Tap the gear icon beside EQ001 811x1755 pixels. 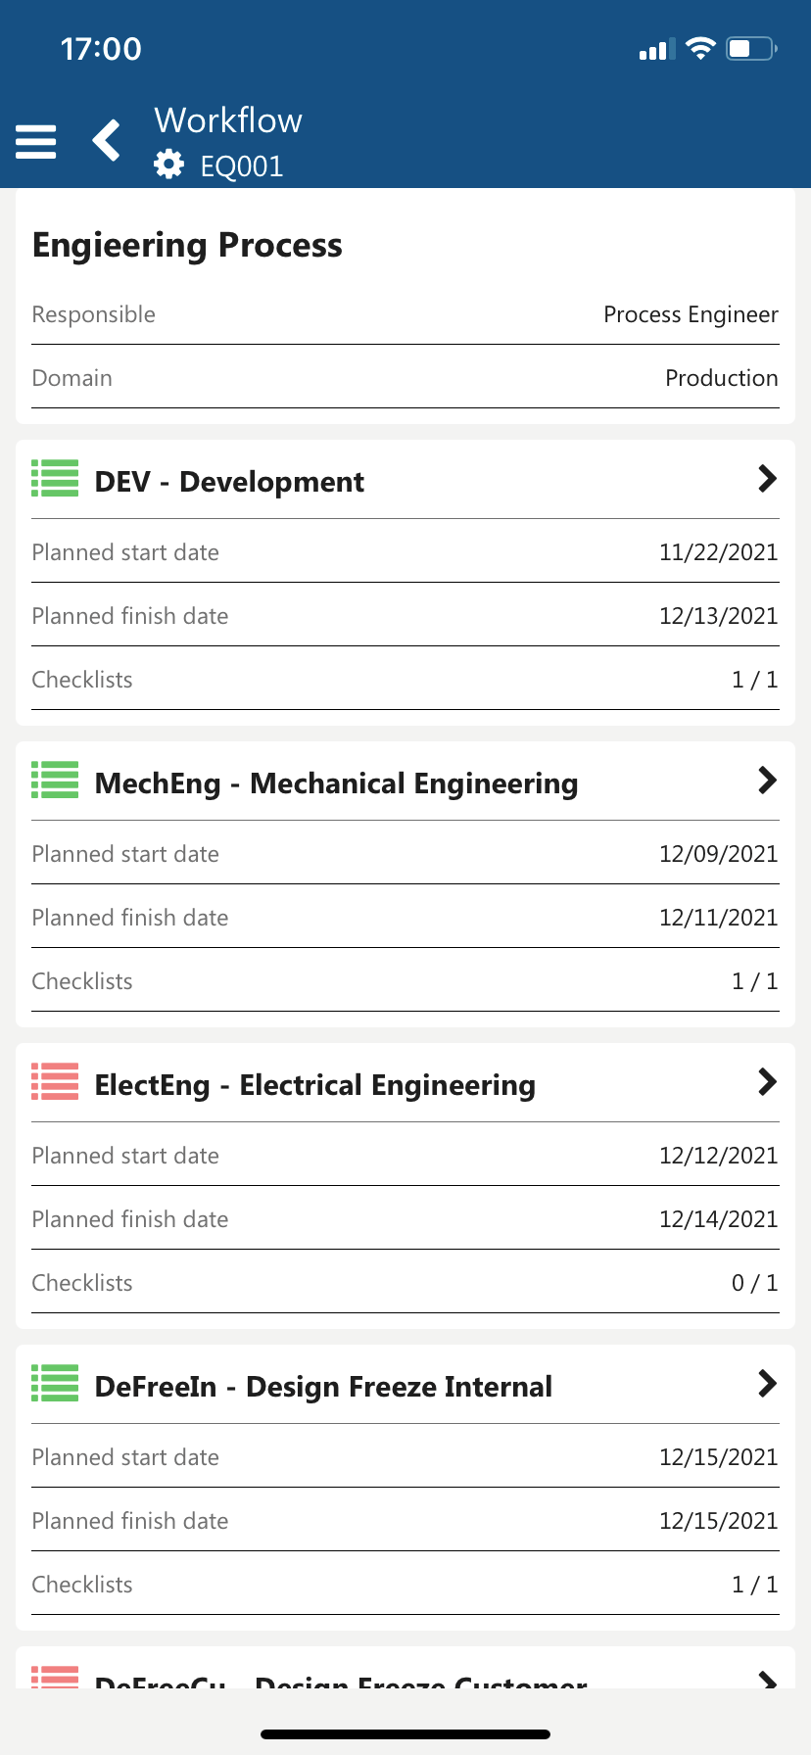tap(169, 165)
